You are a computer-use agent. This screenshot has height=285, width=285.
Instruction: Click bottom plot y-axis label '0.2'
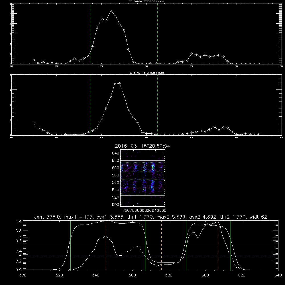click(19, 261)
